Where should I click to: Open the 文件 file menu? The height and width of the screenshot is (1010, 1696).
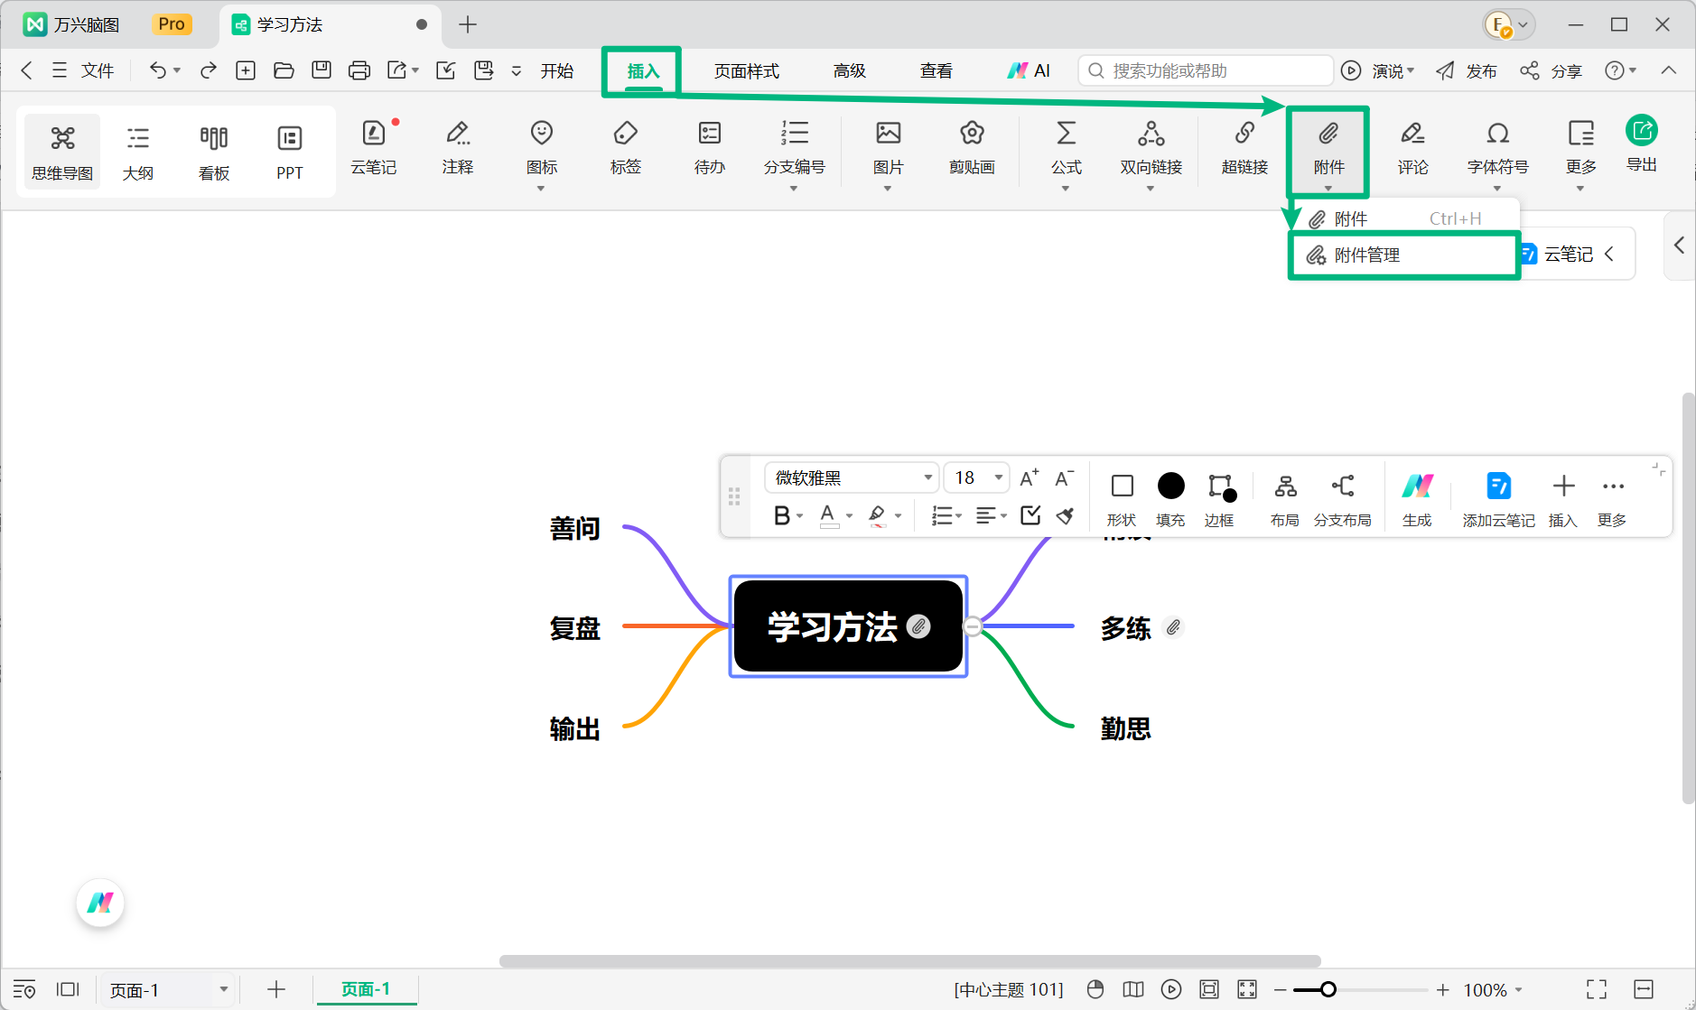tap(83, 70)
